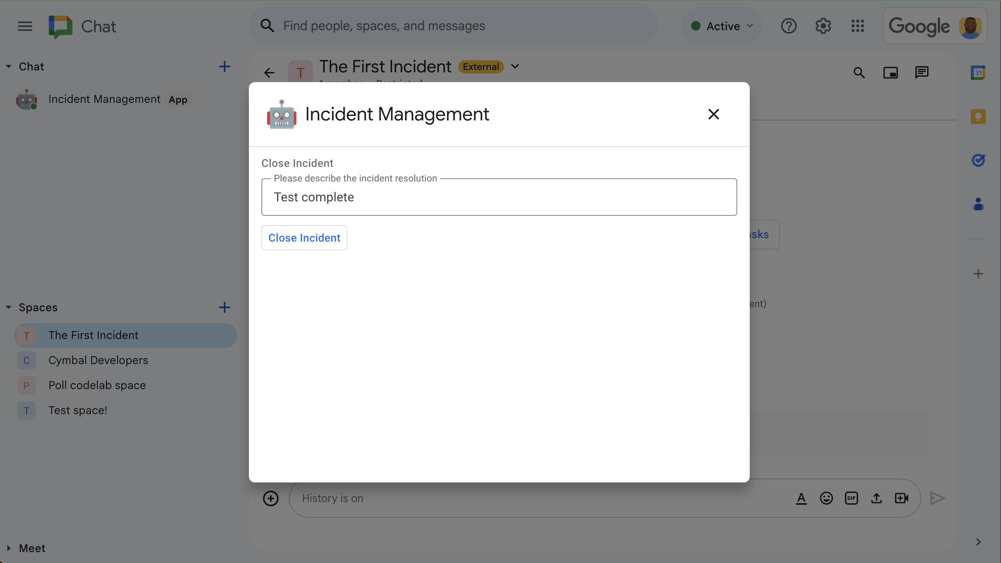
Task: Close the Incident Management dialog
Action: coord(713,114)
